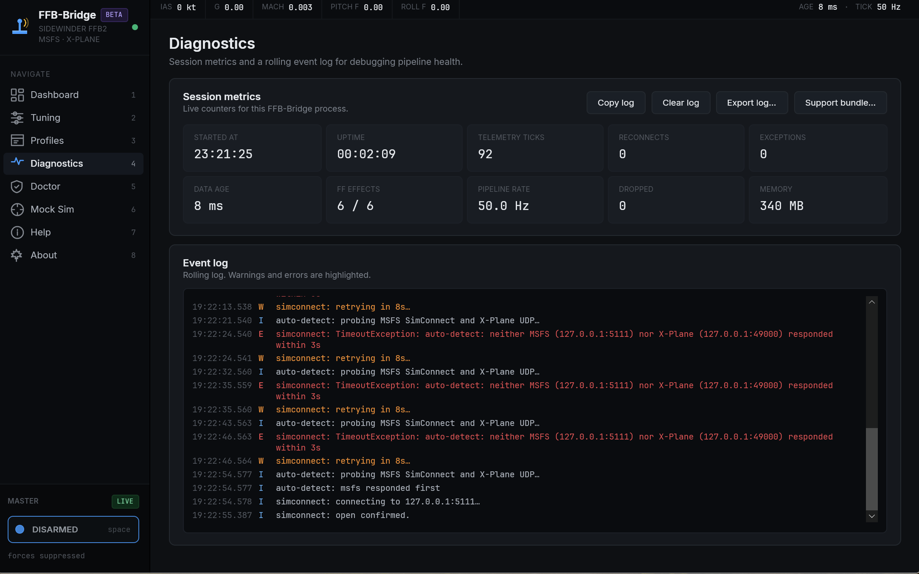Open Export log dialog
The height and width of the screenshot is (574, 919).
click(x=751, y=103)
